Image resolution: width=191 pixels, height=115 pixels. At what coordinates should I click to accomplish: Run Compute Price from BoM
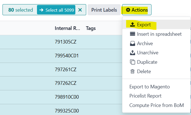(157, 105)
